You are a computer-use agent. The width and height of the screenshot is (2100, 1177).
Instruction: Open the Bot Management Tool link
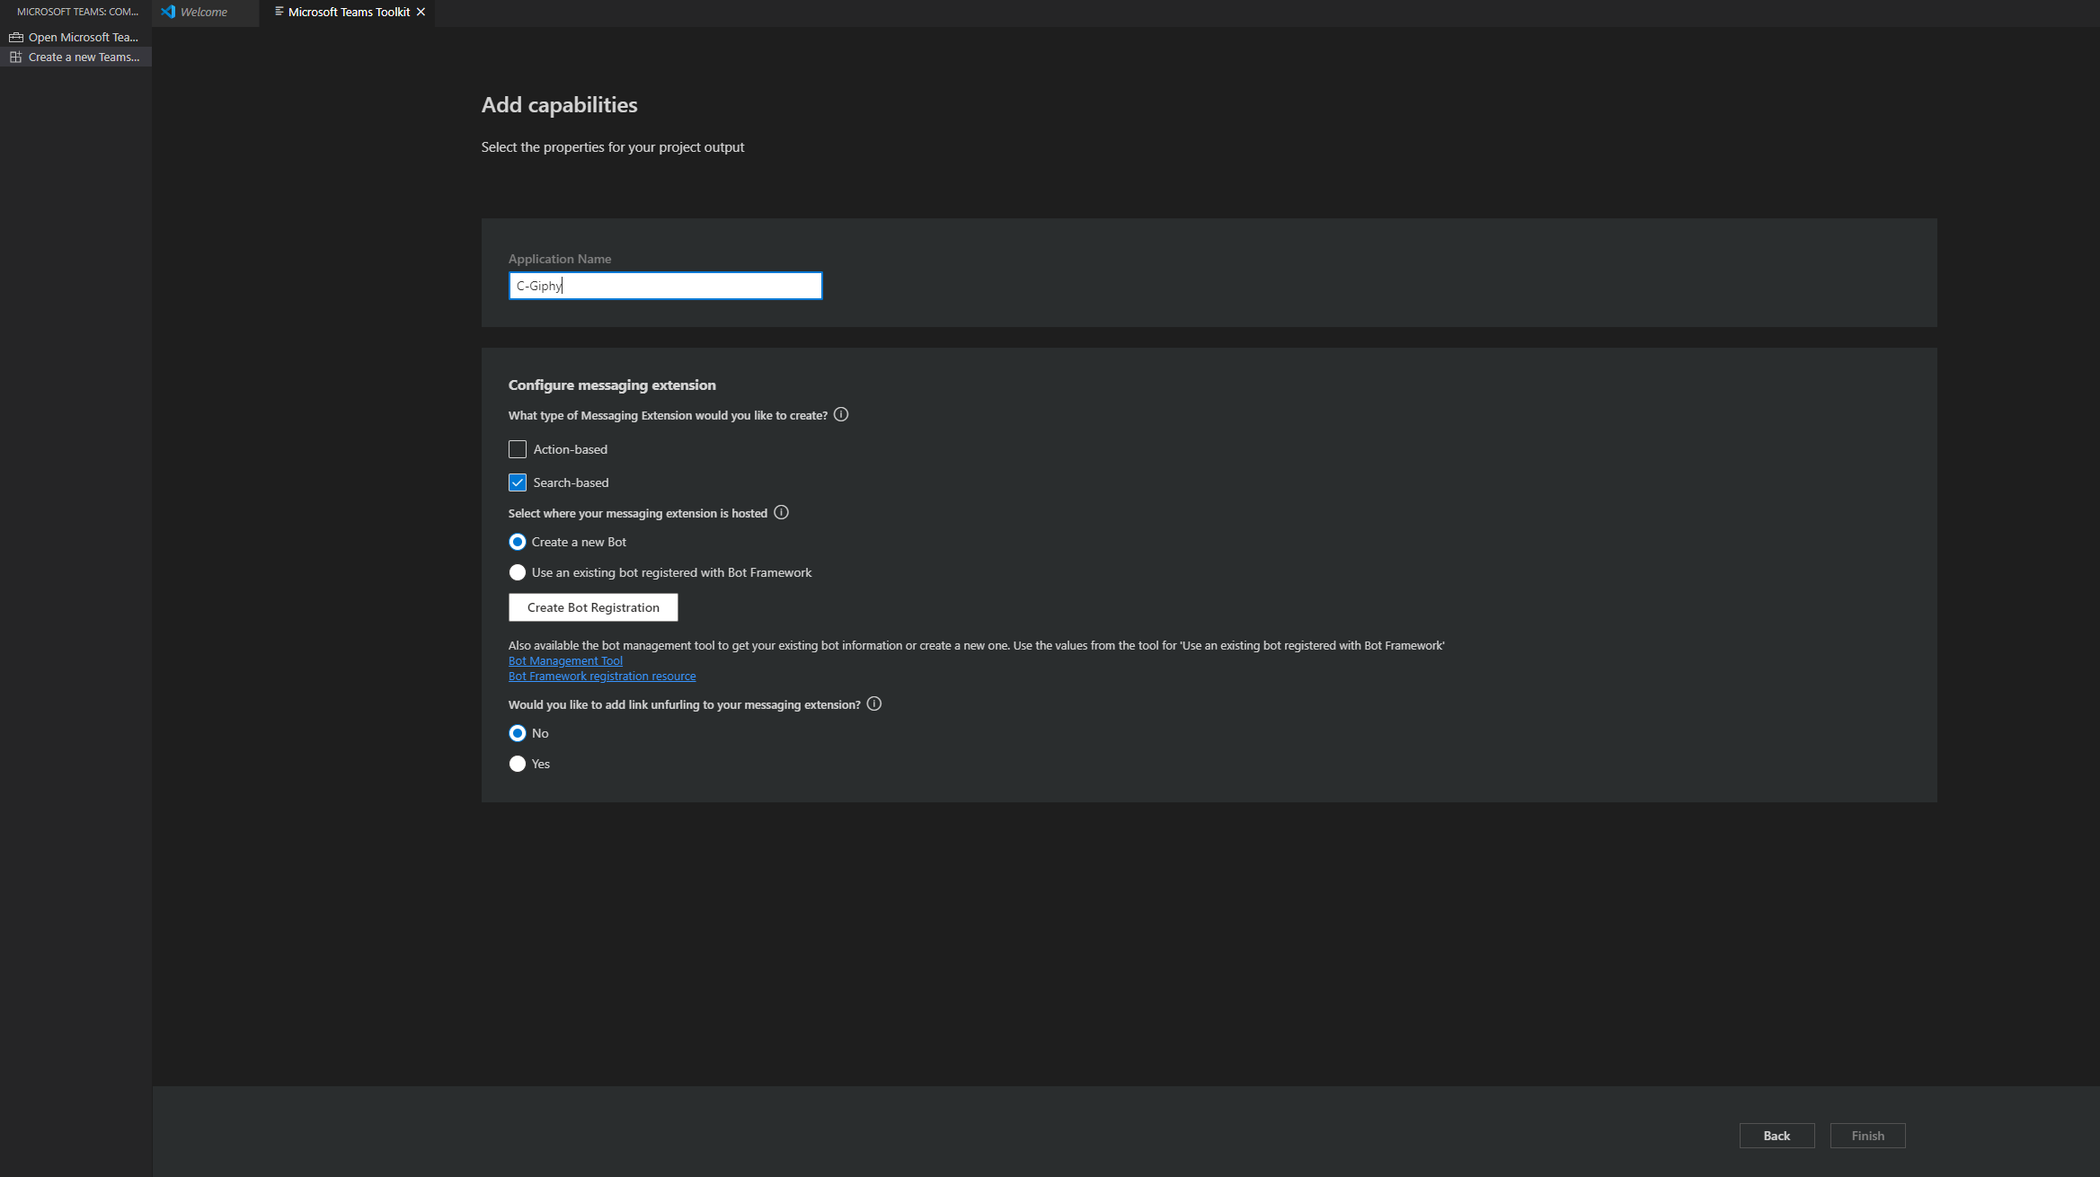point(565,660)
